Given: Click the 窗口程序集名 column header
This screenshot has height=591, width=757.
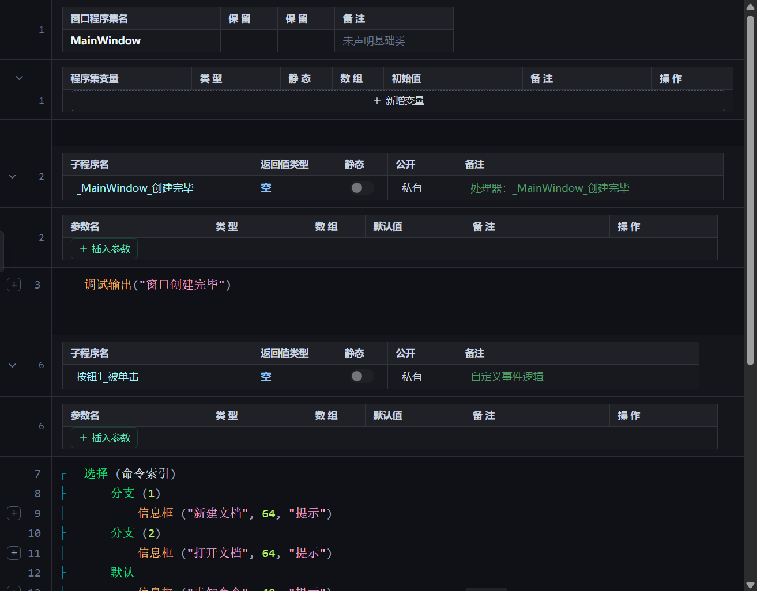Looking at the screenshot, I should [141, 18].
